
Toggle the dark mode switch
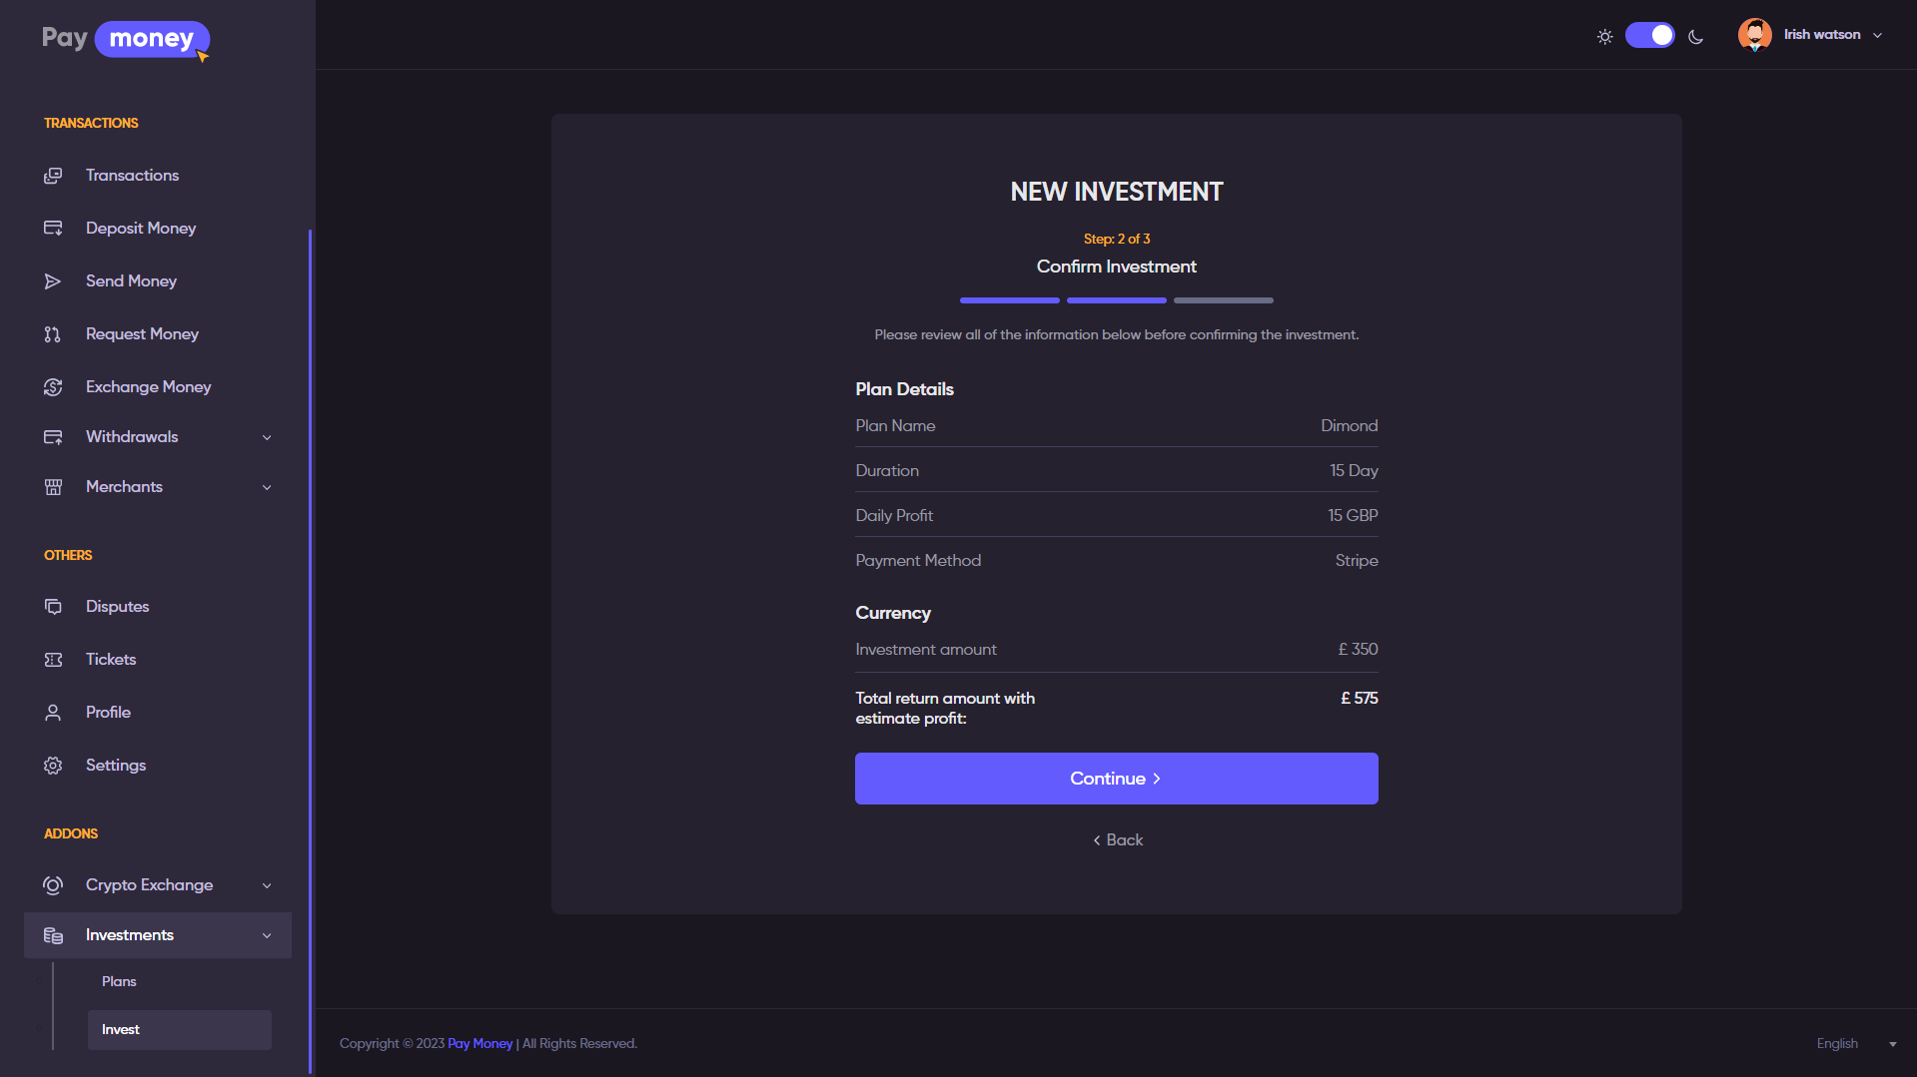pos(1649,36)
